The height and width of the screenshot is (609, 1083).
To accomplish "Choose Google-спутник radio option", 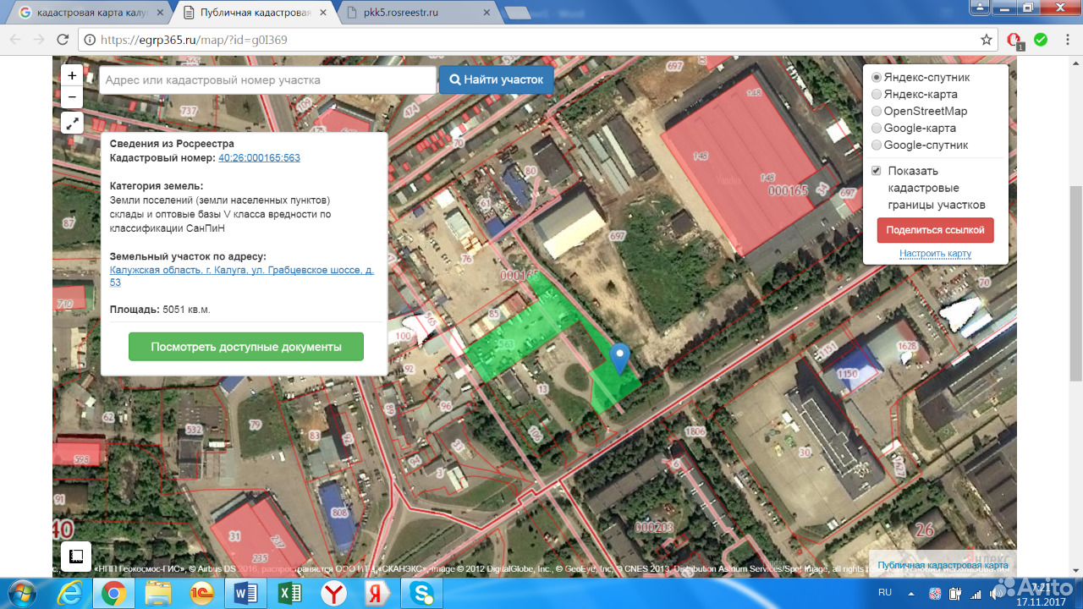I will click(x=877, y=145).
